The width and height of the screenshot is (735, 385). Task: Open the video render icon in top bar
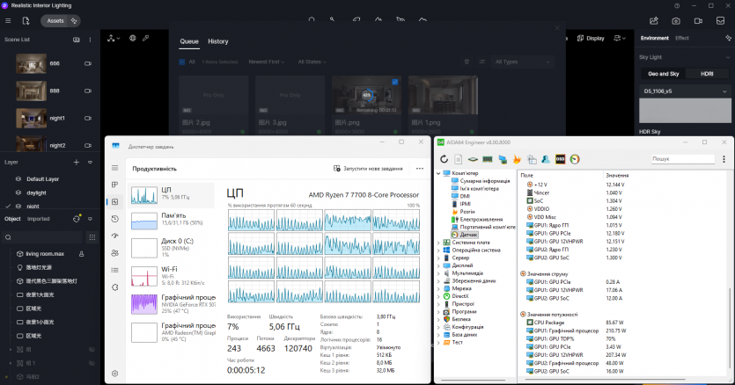(x=698, y=19)
